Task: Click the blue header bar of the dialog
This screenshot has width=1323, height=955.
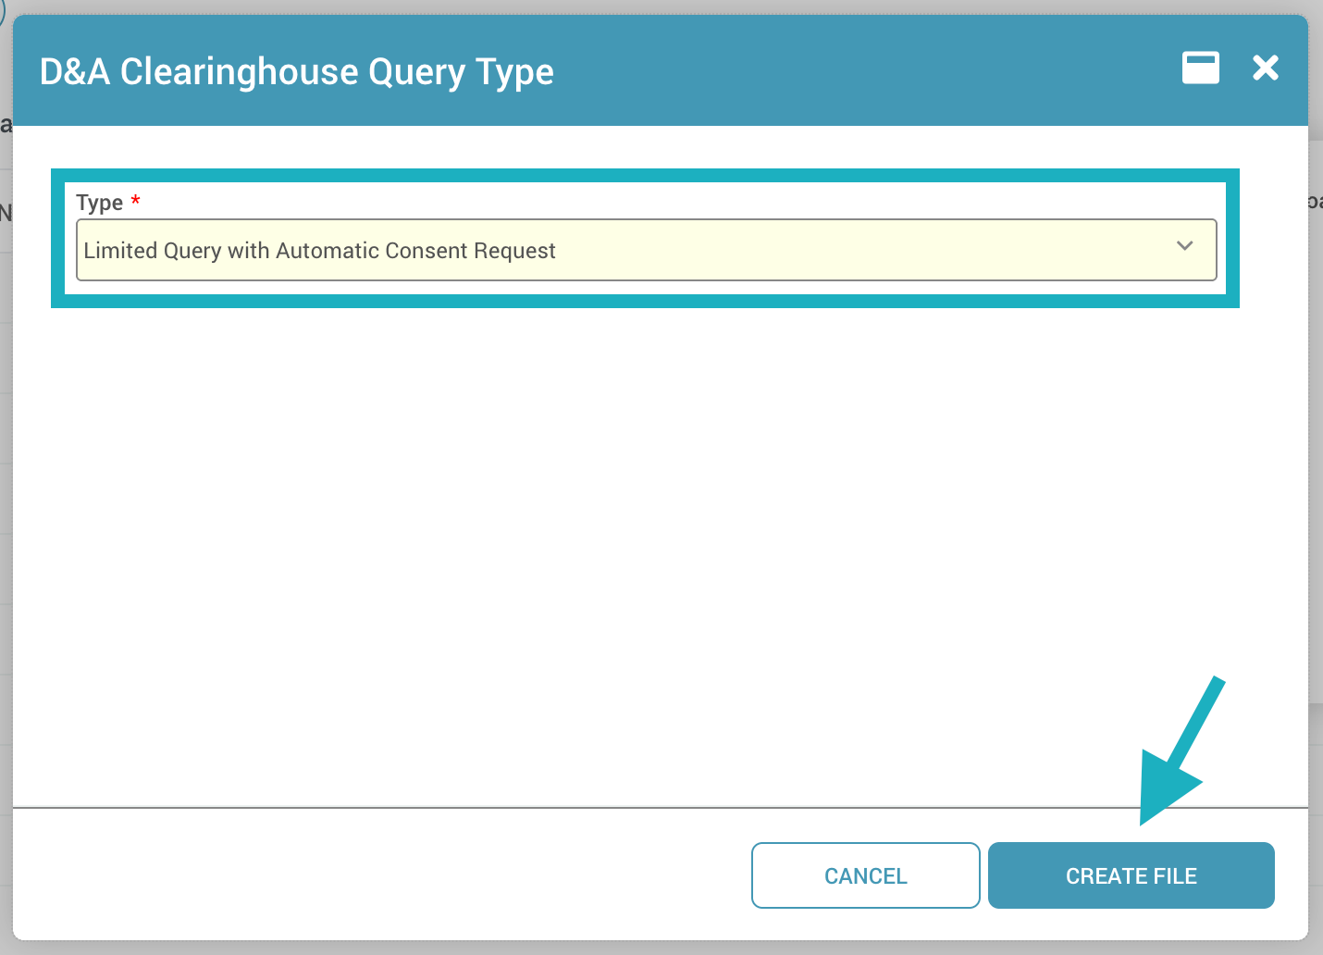Action: click(x=833, y=70)
